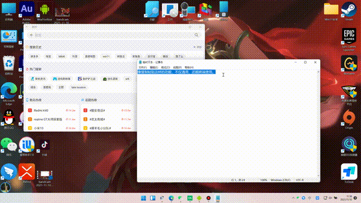The width and height of the screenshot is (361, 203).
Task: Open the Notepad icon on taskbar
Action: pos(218,198)
